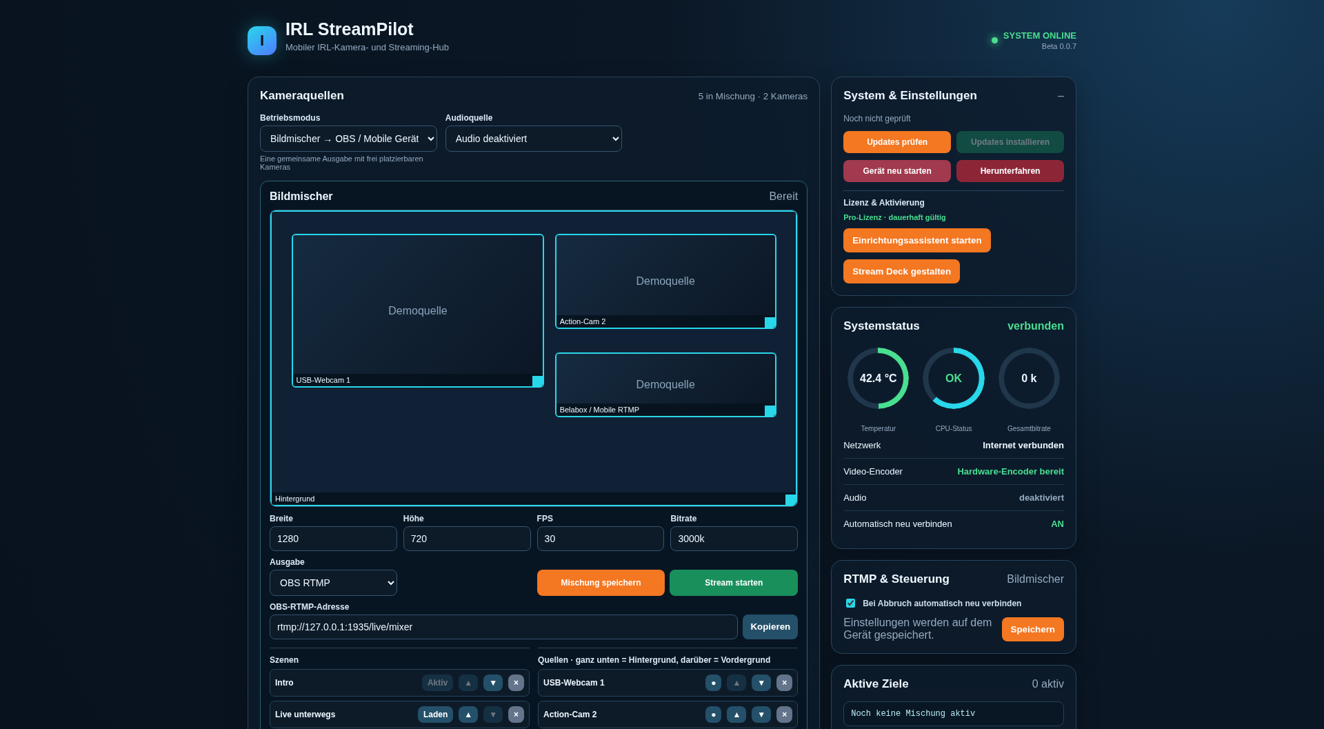Screen dimensions: 1324x729
Task: Copy the OBS-RTMP address
Action: point(770,627)
